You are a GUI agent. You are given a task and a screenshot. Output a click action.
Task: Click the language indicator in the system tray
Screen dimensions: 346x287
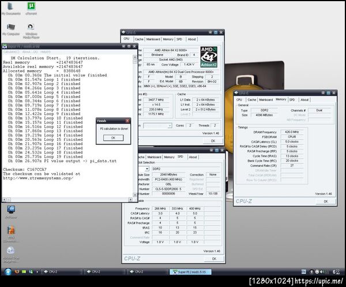(304, 272)
